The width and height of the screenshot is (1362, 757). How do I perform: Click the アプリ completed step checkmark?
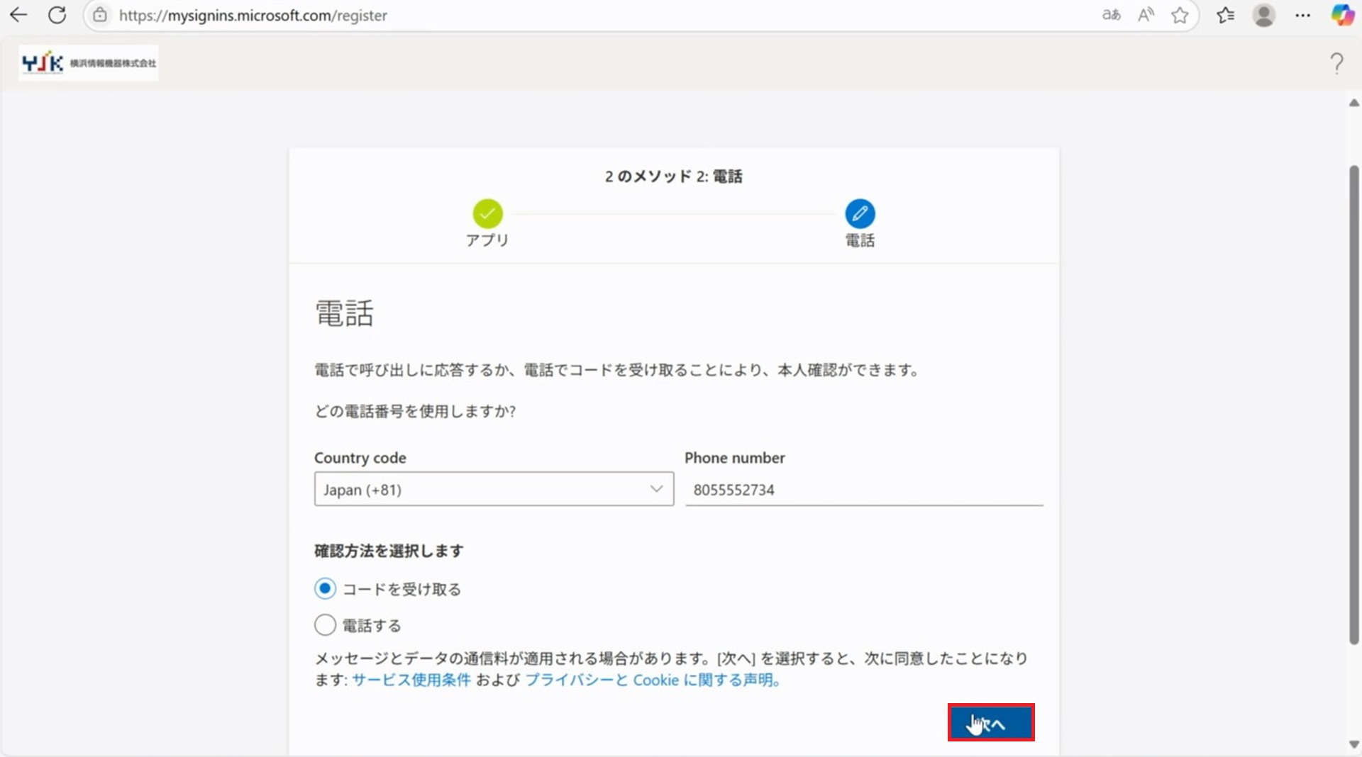click(487, 213)
